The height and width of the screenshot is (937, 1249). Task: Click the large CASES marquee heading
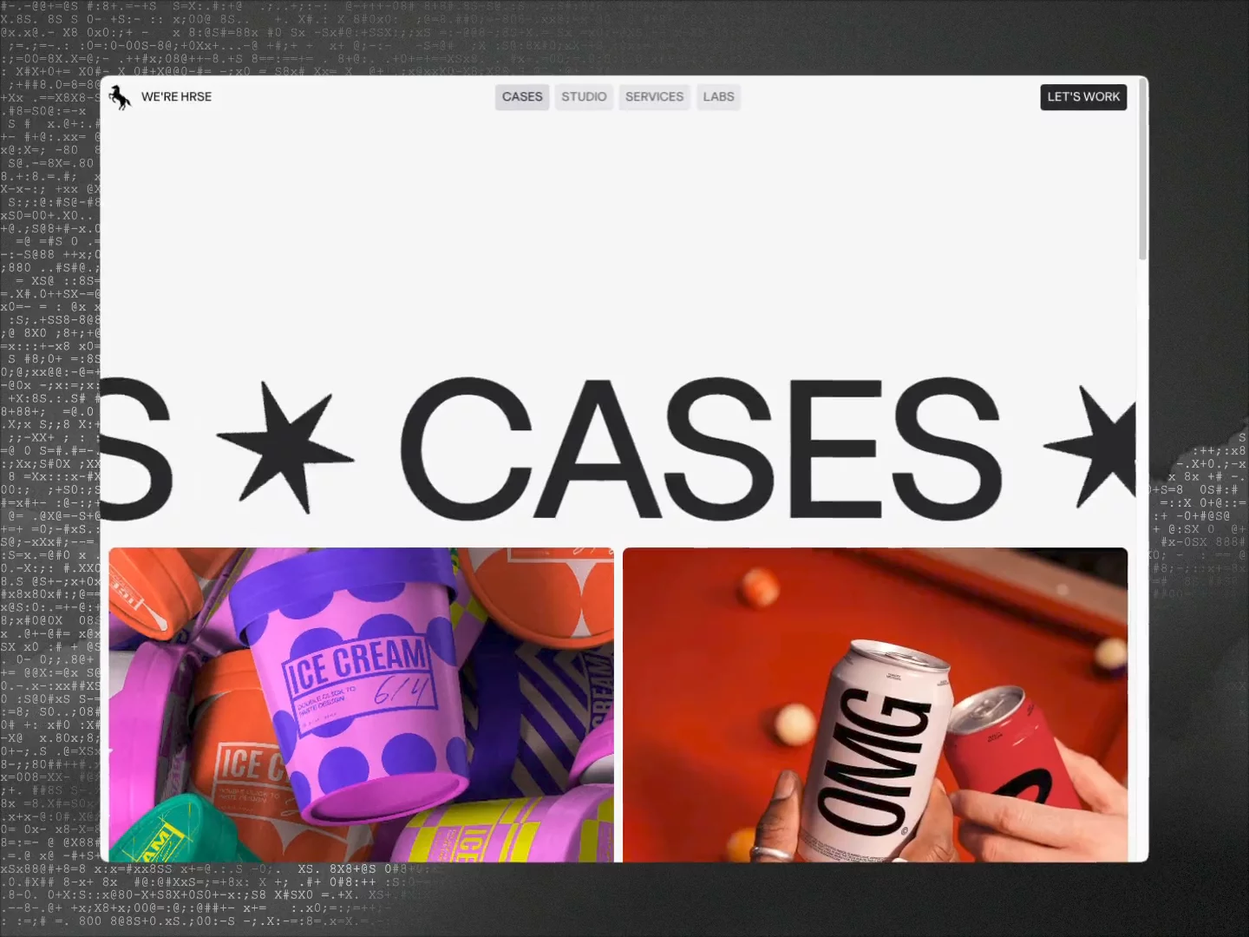(x=700, y=448)
